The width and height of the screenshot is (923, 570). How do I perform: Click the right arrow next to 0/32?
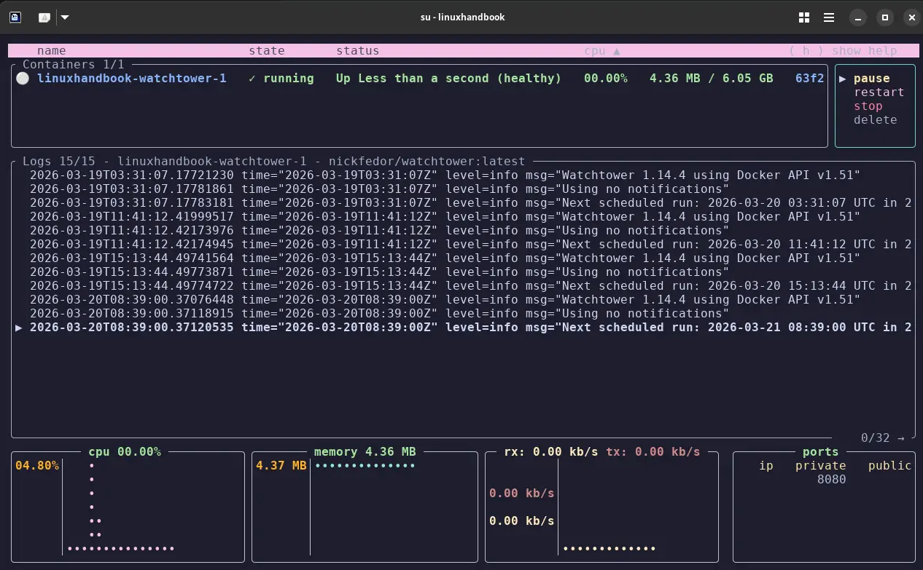[901, 438]
